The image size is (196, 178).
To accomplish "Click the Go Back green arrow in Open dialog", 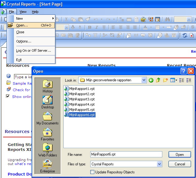I will point(151,80).
